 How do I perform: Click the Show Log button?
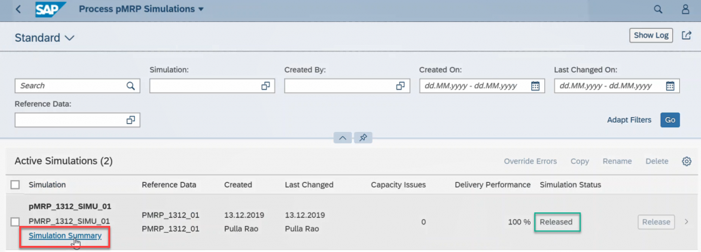(651, 36)
